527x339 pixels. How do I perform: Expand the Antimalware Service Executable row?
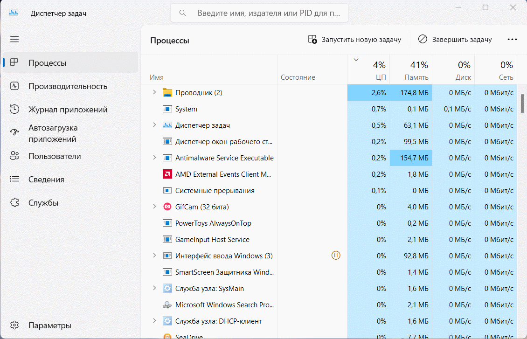[154, 157]
